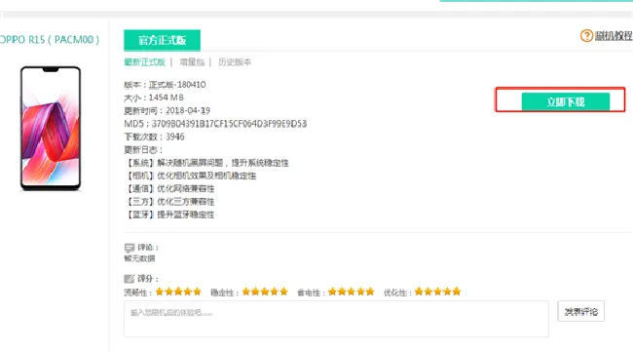
Task: Click the download count 3946
Action: [x=174, y=137]
